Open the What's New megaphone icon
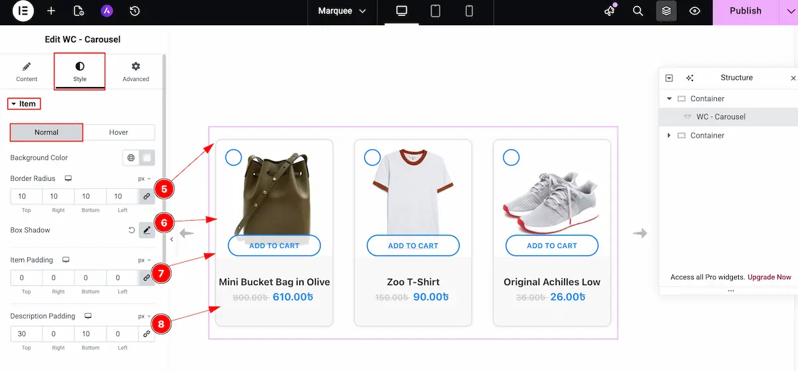 [609, 11]
